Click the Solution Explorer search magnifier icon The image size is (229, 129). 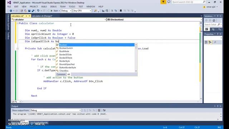click(219, 24)
